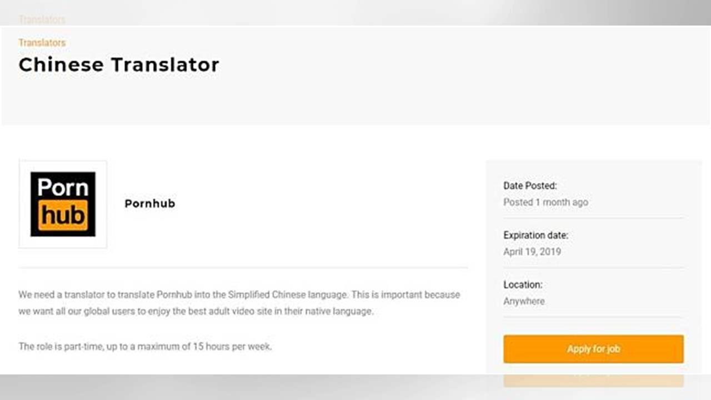Click the Expiration date label
Viewport: 711px width, 400px height.
(x=535, y=235)
